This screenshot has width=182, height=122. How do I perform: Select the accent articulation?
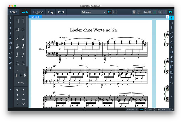[x=17, y=90]
